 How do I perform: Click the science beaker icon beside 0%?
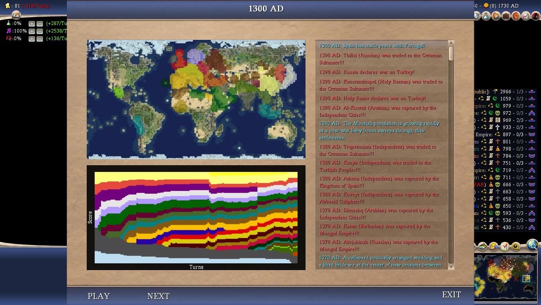pyautogui.click(x=9, y=23)
